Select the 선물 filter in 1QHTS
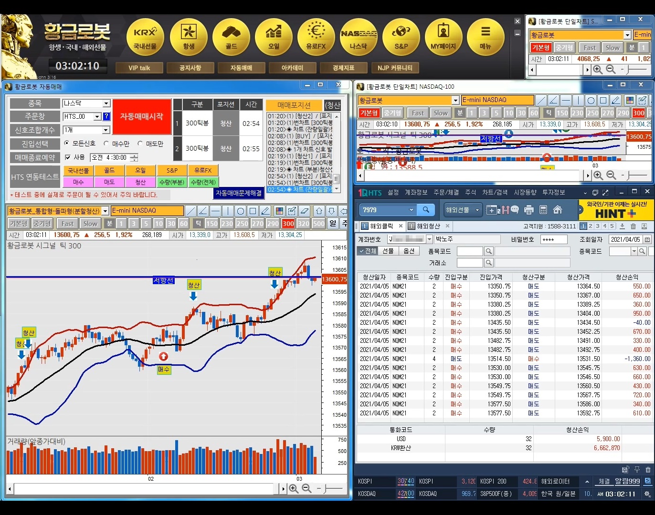This screenshot has width=655, height=515. [388, 251]
